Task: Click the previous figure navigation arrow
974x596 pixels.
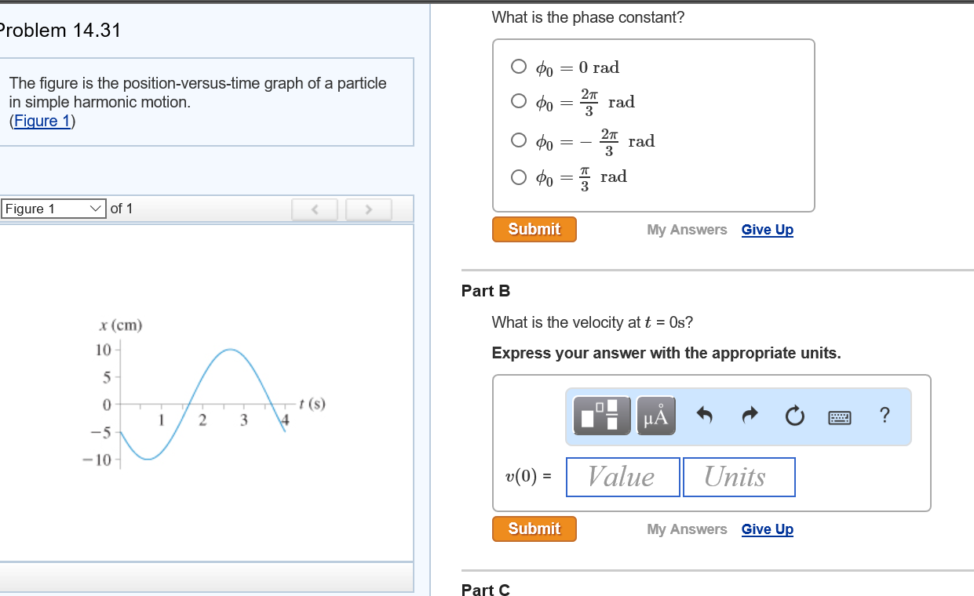Action: (x=314, y=209)
